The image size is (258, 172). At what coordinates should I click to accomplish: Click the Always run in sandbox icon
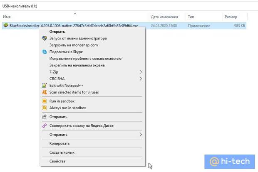coord(45,108)
